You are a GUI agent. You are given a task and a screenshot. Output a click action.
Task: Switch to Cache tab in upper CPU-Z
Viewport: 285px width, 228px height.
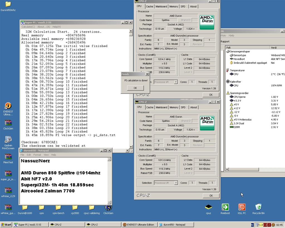149,7
